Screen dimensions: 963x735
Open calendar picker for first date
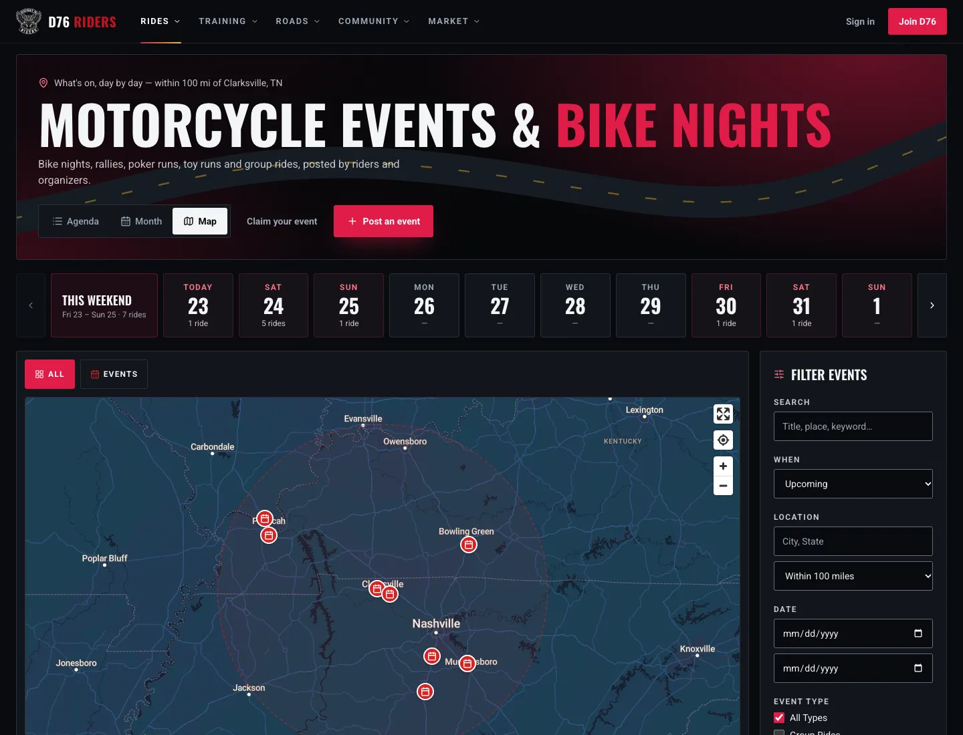918,633
